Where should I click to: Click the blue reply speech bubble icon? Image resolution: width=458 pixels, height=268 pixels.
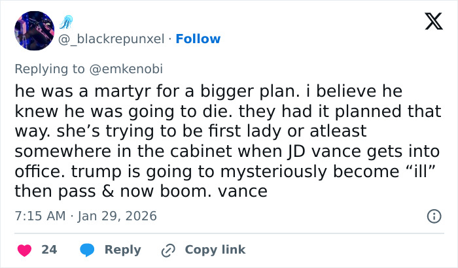pos(88,250)
